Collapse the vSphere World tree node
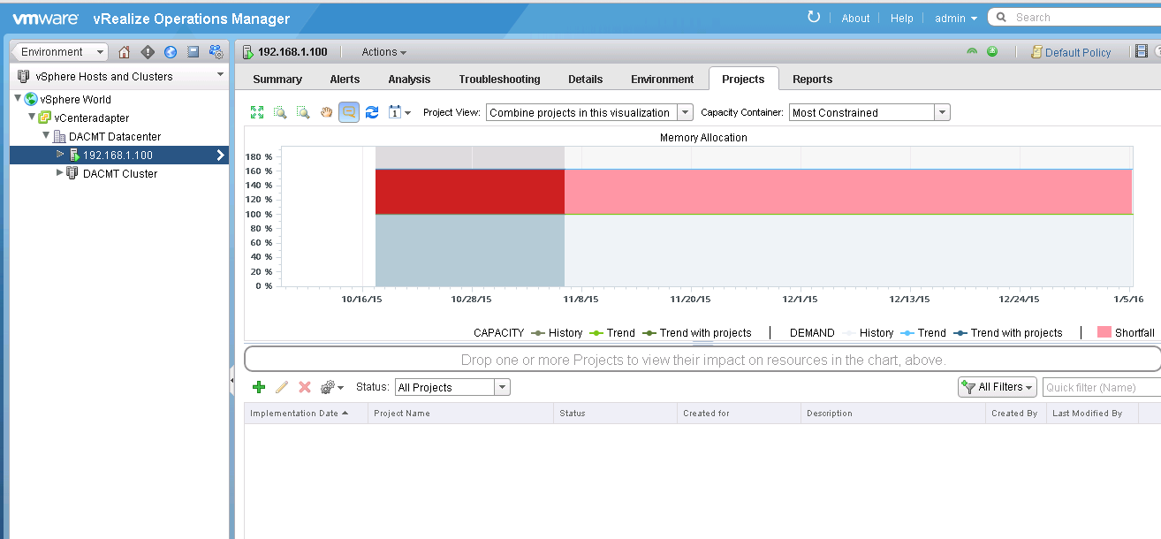Screen dimensions: 1161x539 (x=19, y=98)
